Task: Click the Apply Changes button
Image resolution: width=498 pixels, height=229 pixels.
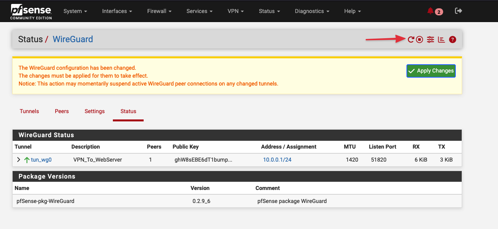Action: (x=431, y=71)
